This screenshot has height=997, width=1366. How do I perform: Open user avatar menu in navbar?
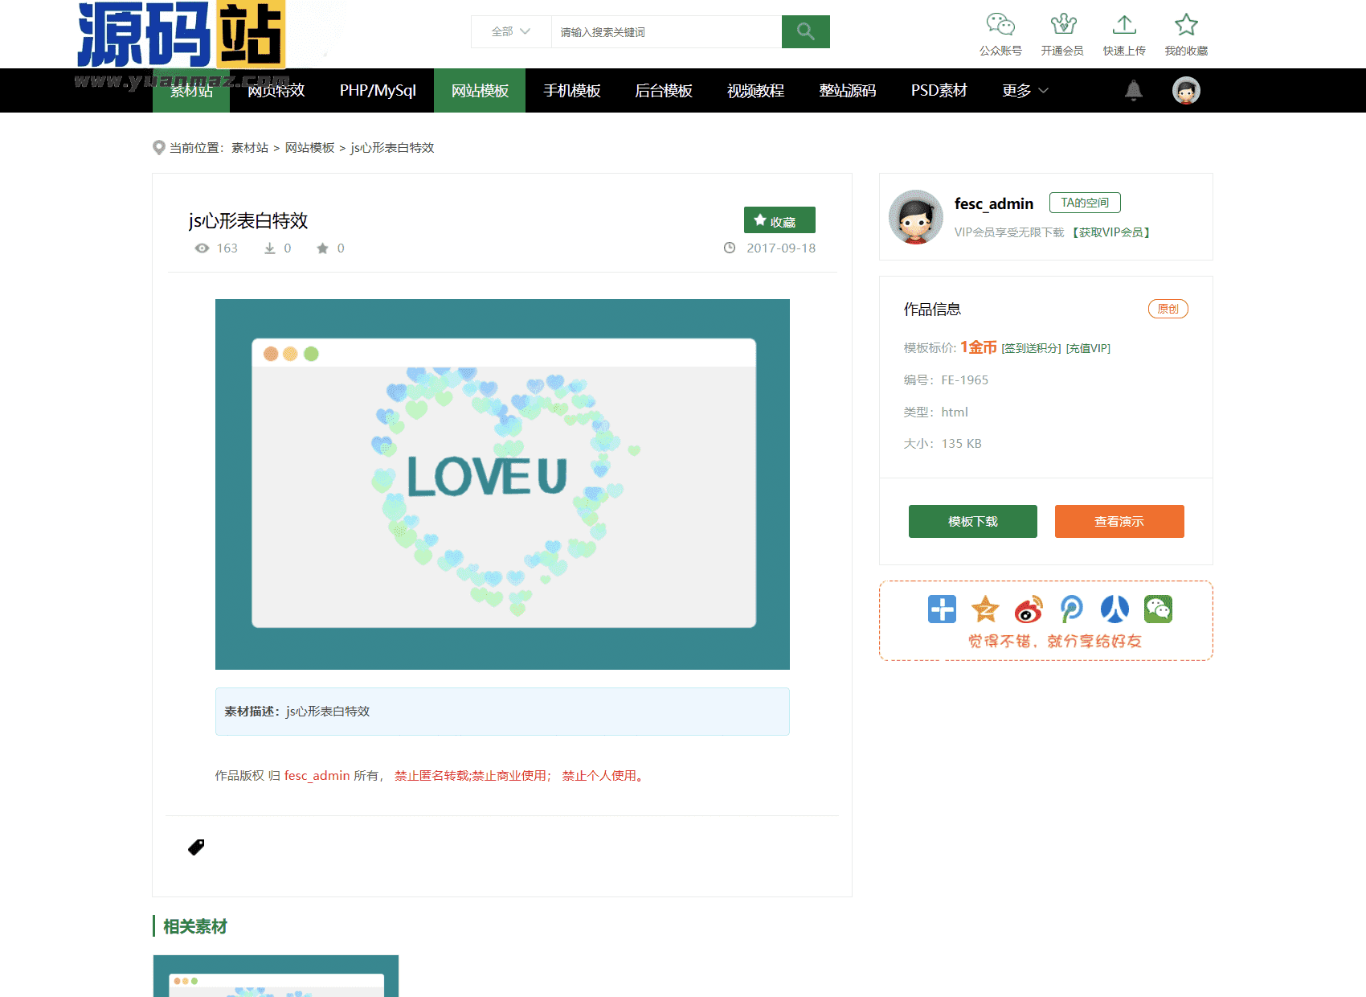[1186, 91]
